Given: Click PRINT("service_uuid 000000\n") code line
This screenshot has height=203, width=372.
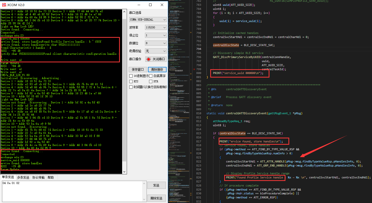Looking at the screenshot, I should [x=238, y=73].
